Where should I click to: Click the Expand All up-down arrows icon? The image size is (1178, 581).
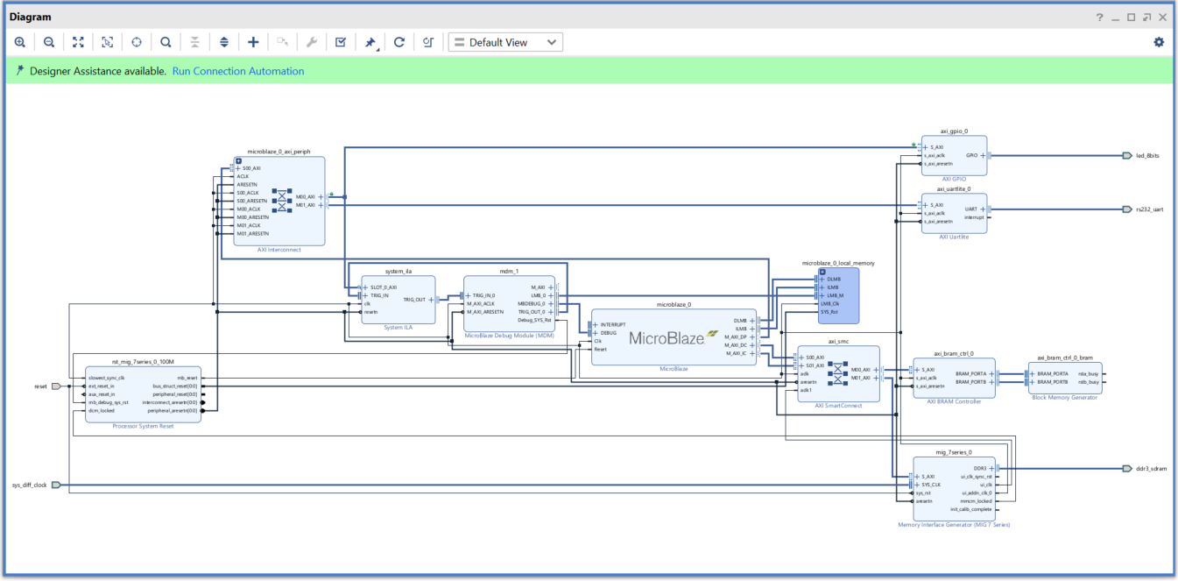pyautogui.click(x=224, y=42)
